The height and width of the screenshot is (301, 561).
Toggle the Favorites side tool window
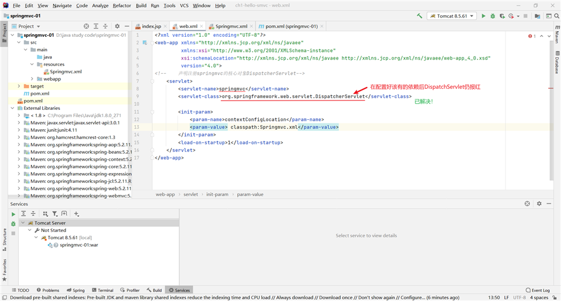4,270
